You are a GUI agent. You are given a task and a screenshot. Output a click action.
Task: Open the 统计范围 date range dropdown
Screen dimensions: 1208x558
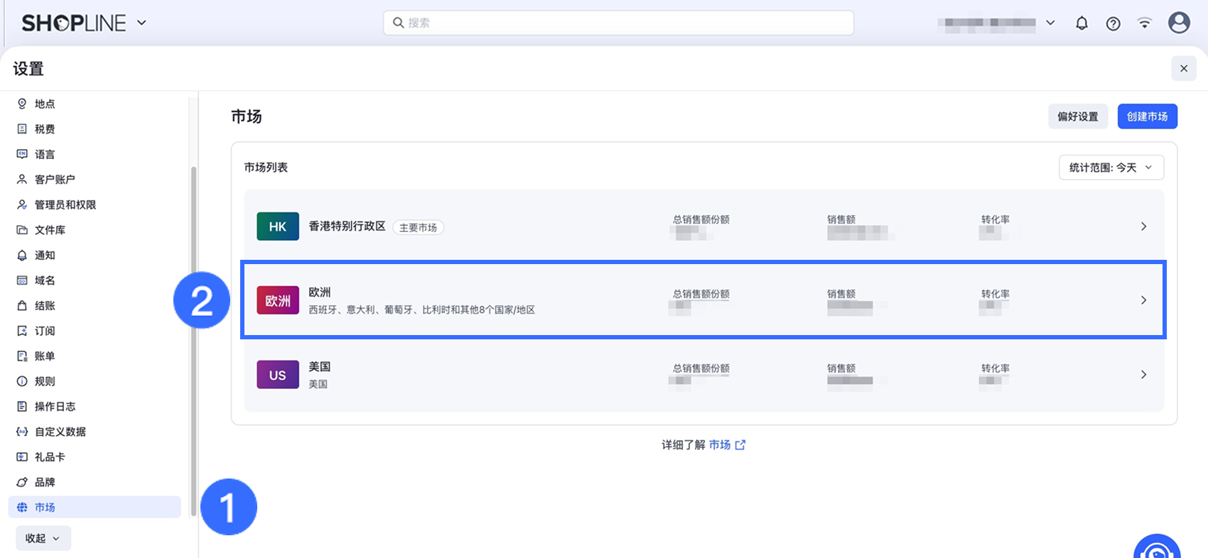coord(1111,168)
